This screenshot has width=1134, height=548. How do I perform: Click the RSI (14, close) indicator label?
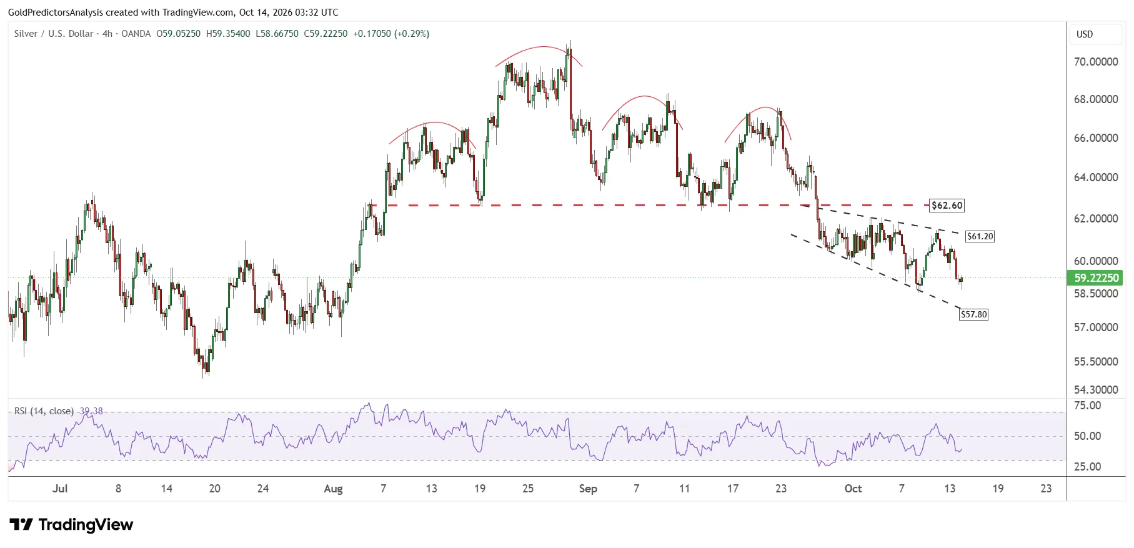[44, 411]
